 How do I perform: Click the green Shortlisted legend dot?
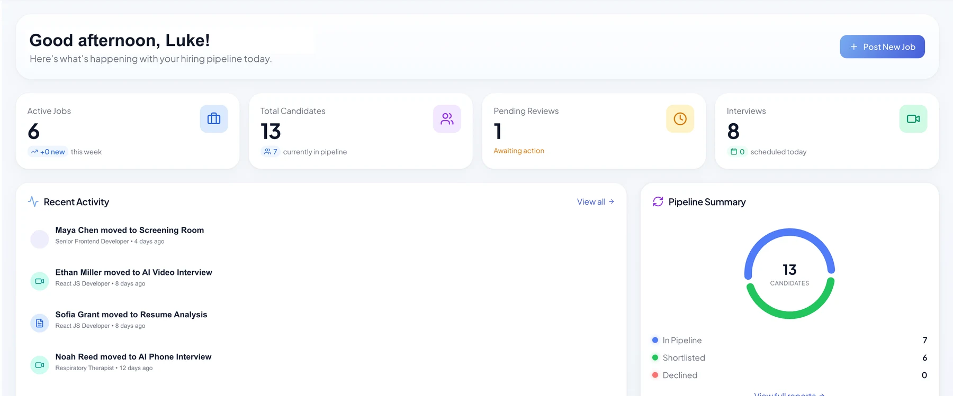pos(655,357)
